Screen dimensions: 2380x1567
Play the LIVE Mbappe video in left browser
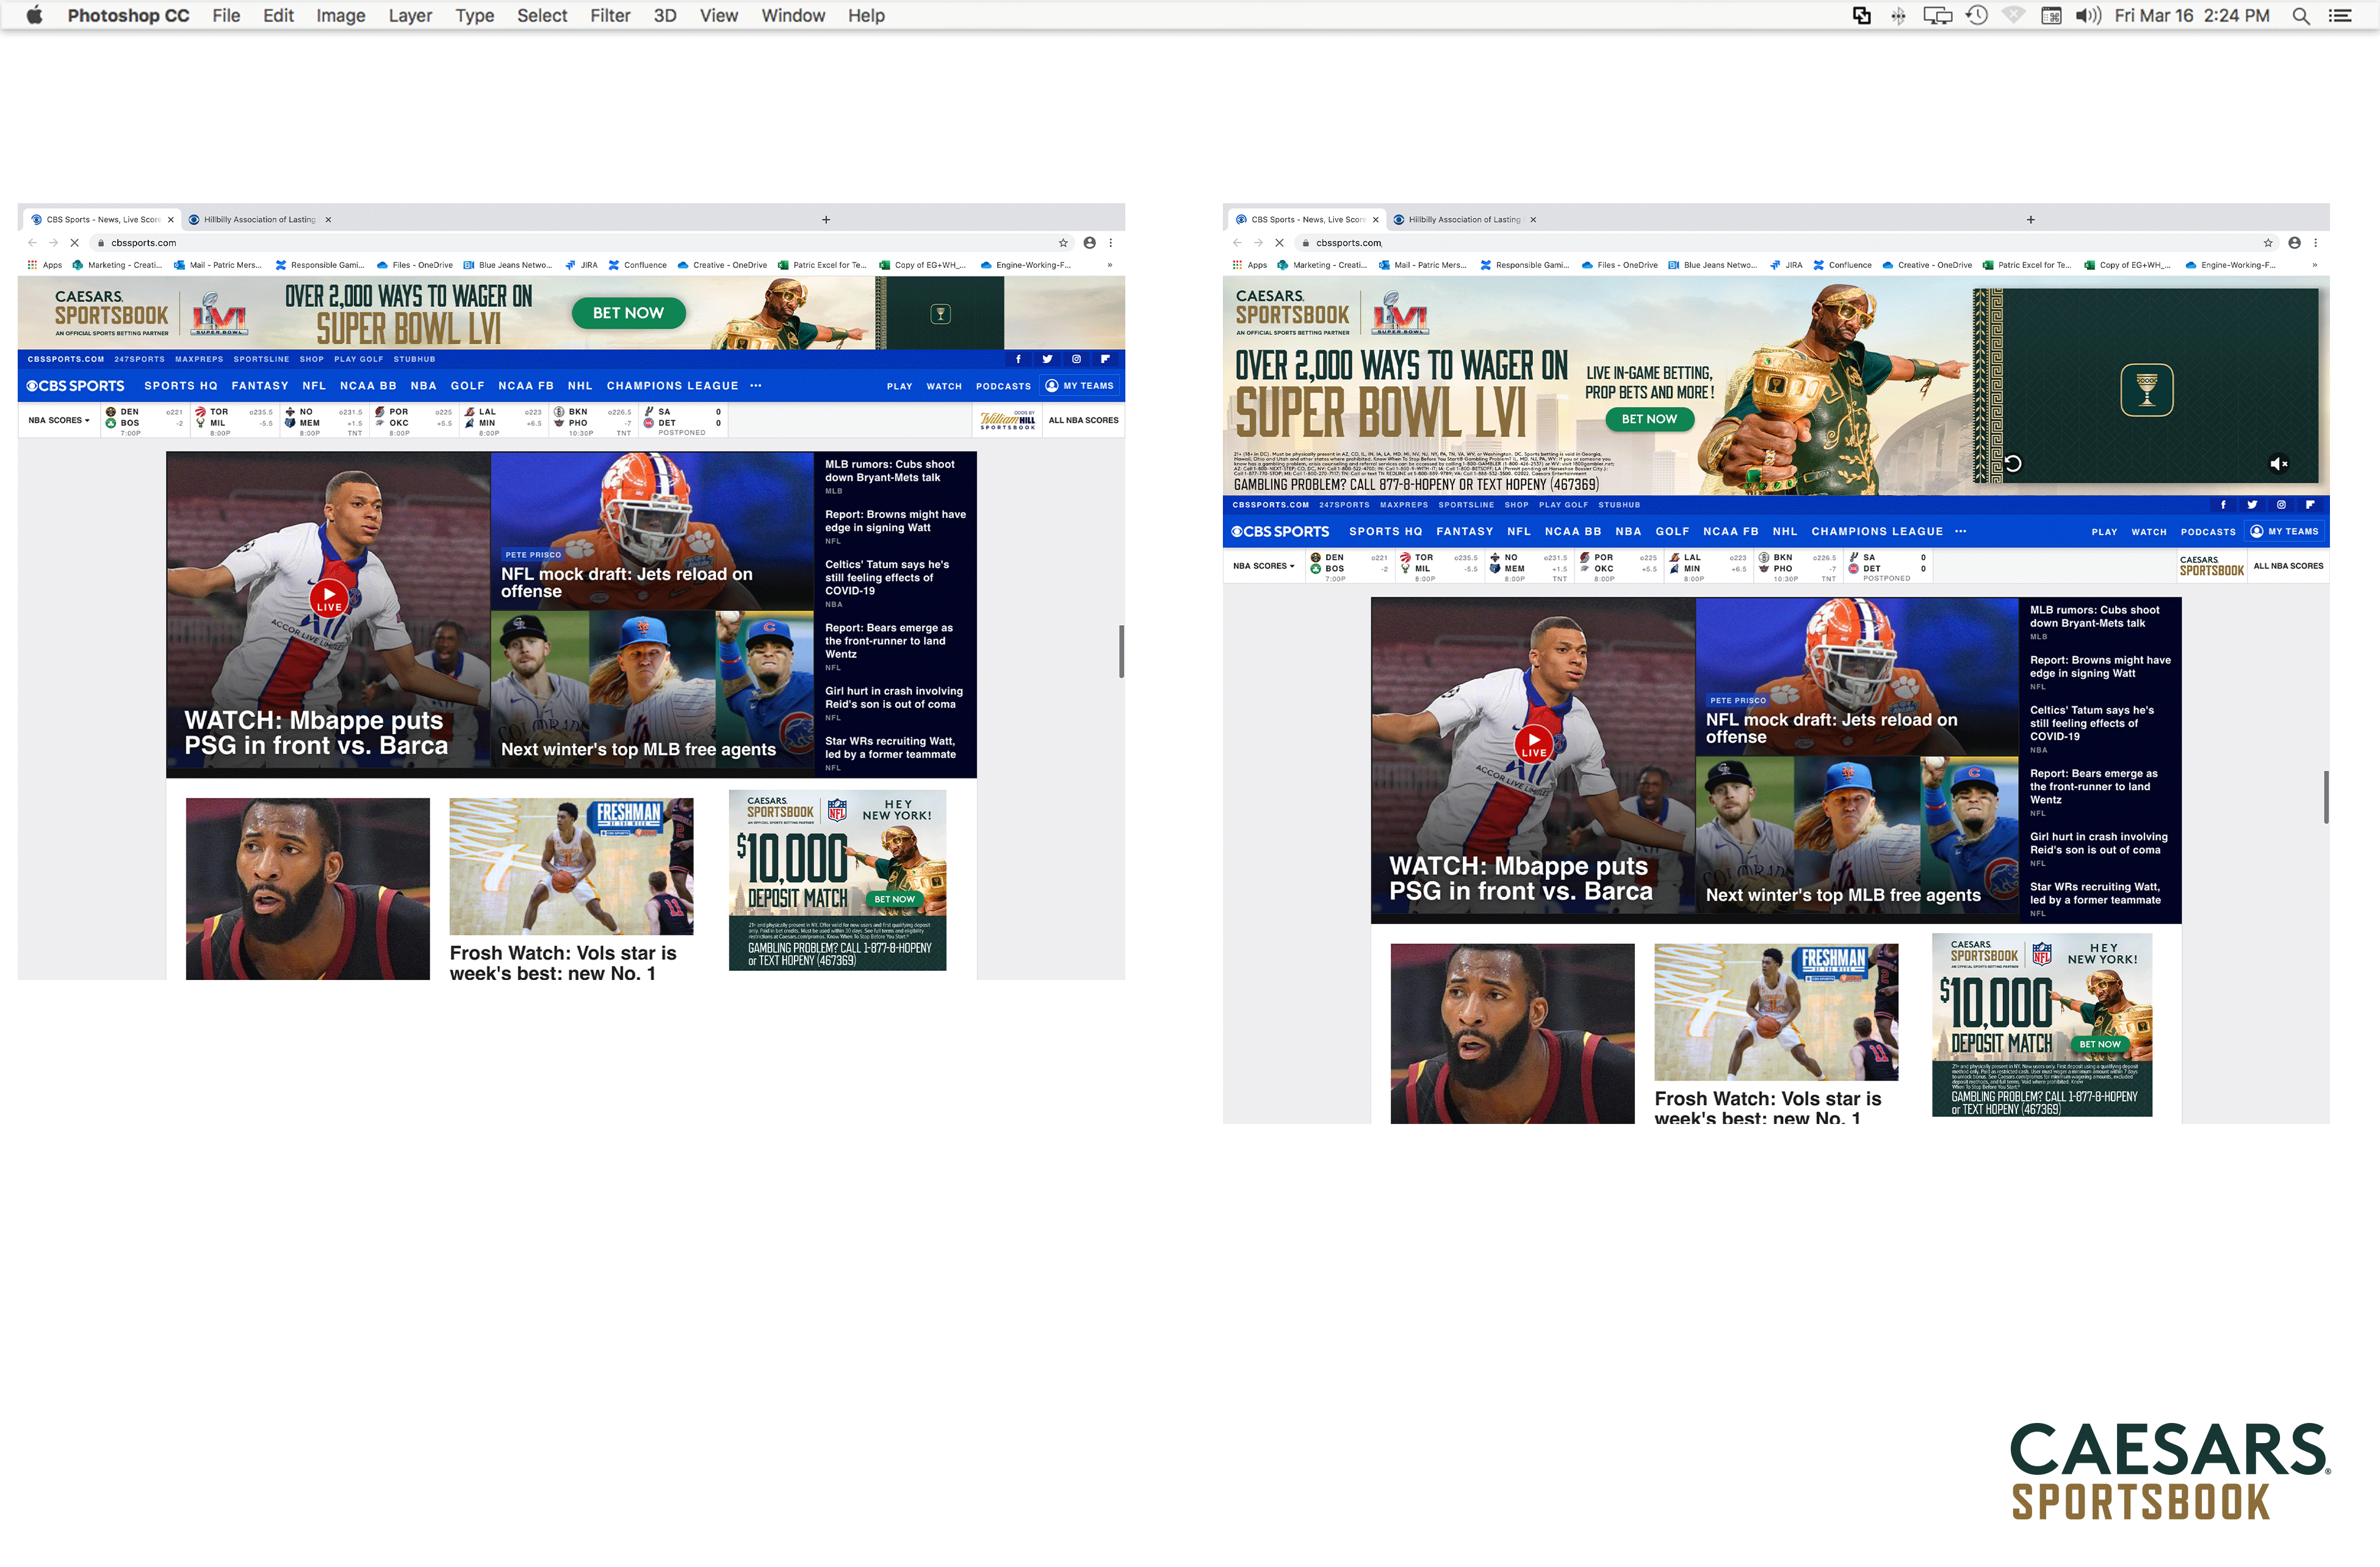tap(329, 597)
